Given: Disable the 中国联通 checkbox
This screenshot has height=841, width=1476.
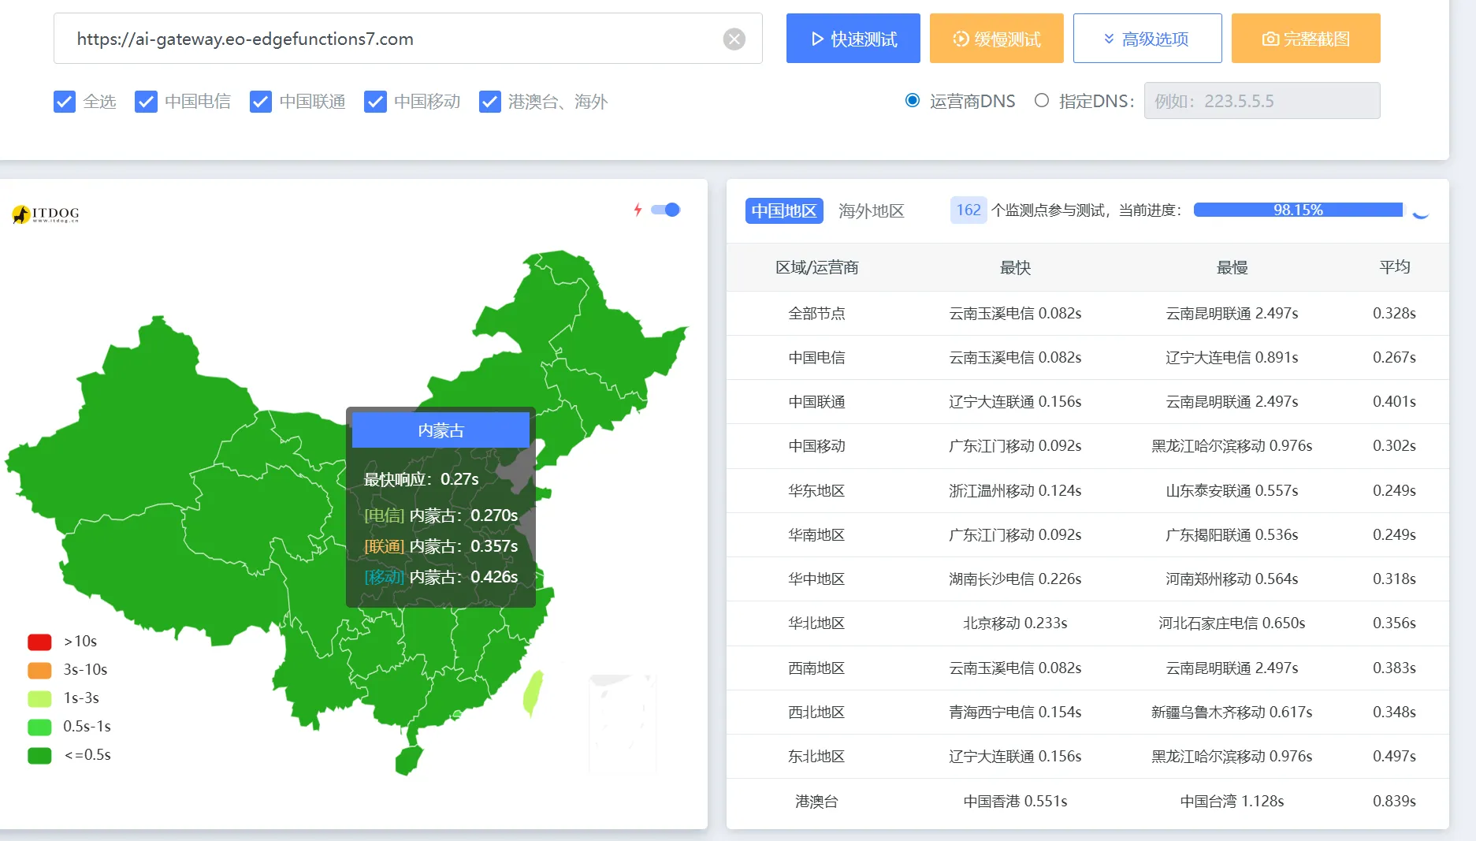Looking at the screenshot, I should coord(260,101).
